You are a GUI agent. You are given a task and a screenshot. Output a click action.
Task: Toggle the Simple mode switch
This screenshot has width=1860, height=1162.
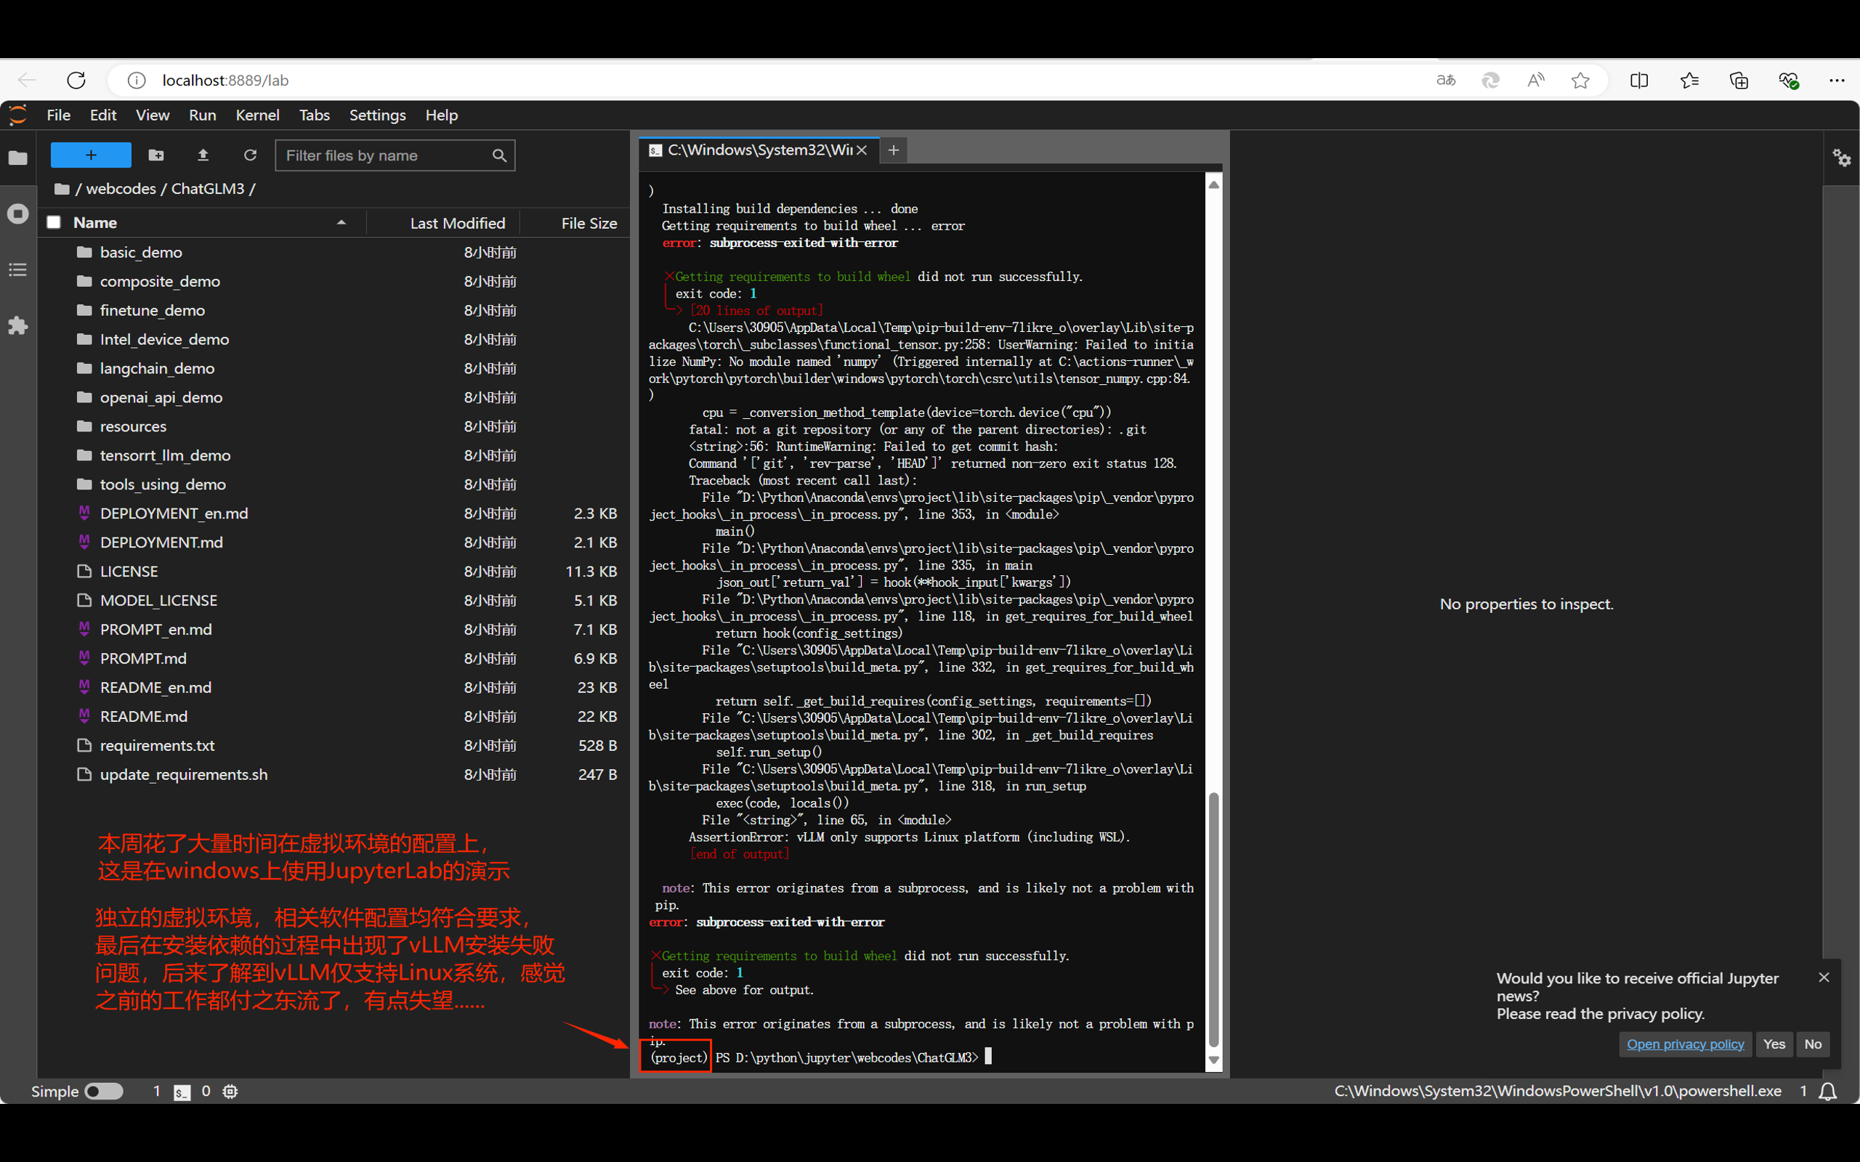104,1092
